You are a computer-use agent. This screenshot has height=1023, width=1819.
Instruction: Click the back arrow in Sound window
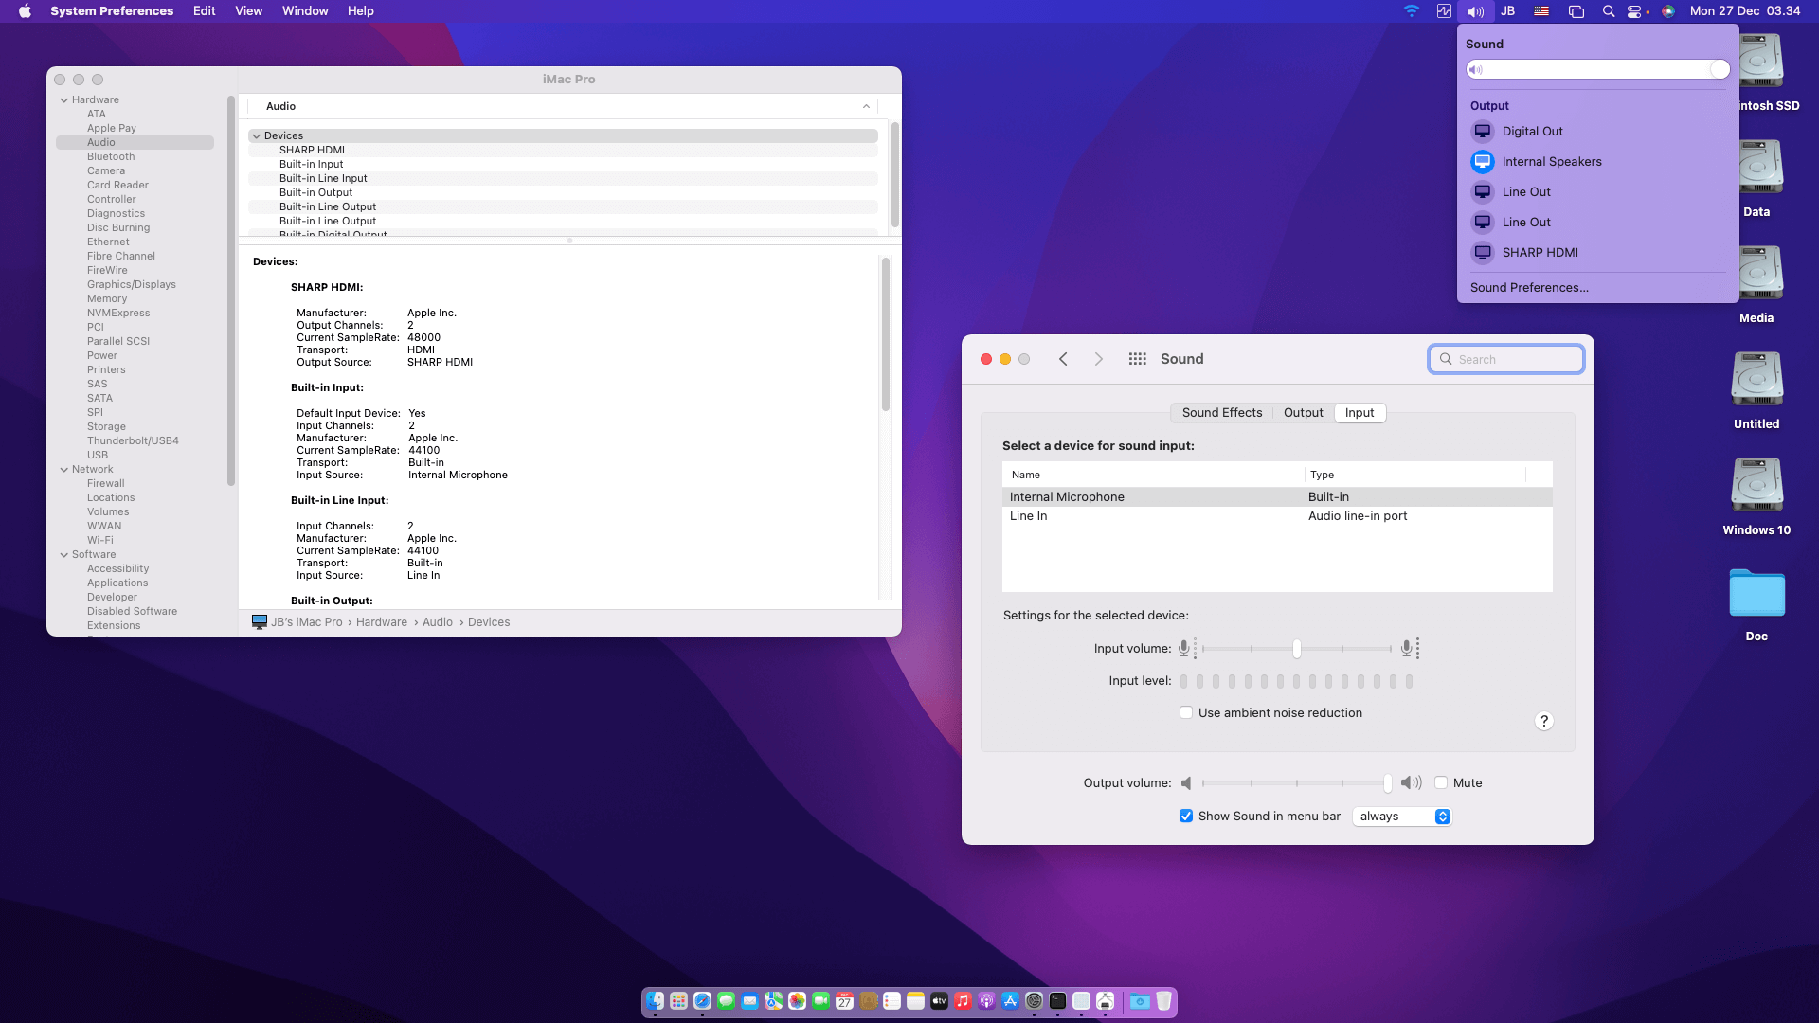tap(1063, 359)
